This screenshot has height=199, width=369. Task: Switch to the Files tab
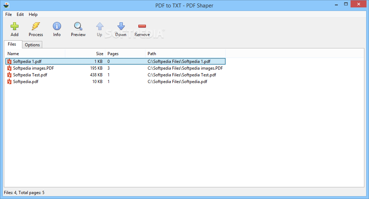(12, 44)
